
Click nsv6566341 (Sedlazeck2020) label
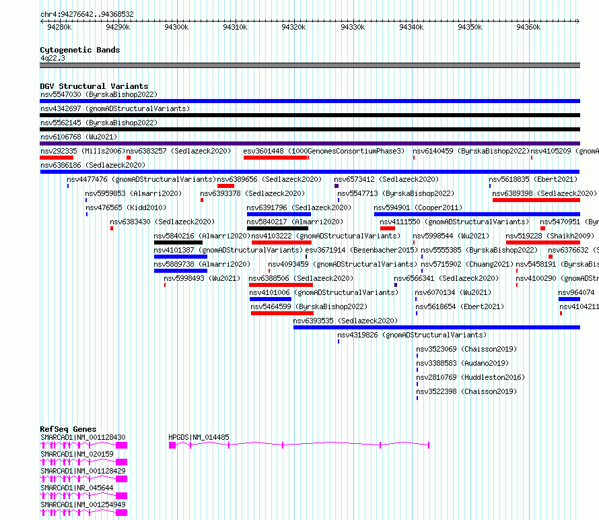click(446, 278)
